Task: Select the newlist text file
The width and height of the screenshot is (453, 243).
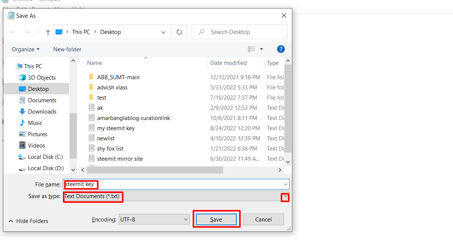Action: pos(106,138)
